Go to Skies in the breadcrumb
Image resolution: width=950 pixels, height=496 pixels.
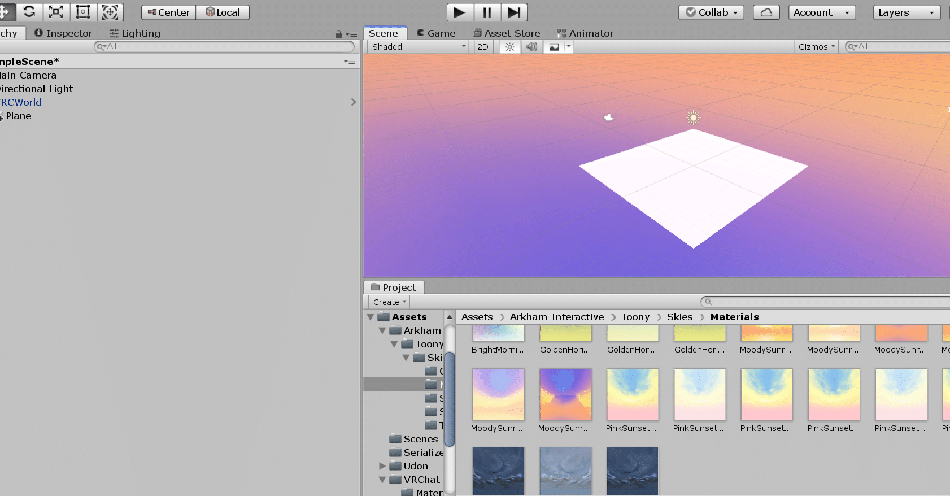[x=679, y=317]
